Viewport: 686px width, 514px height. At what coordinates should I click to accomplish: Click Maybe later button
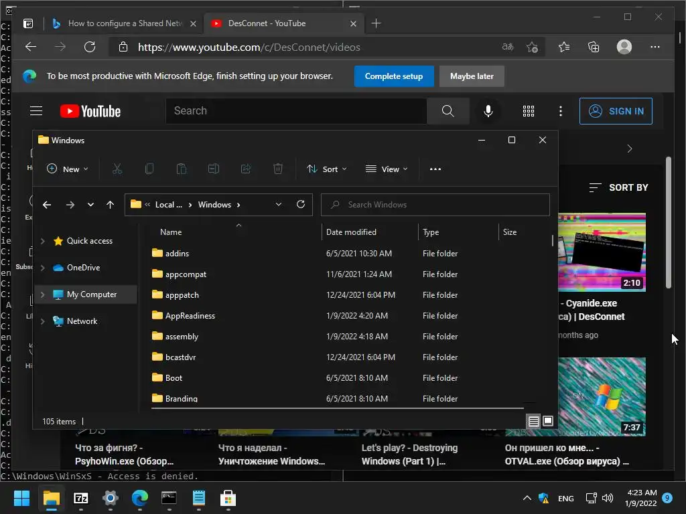472,76
